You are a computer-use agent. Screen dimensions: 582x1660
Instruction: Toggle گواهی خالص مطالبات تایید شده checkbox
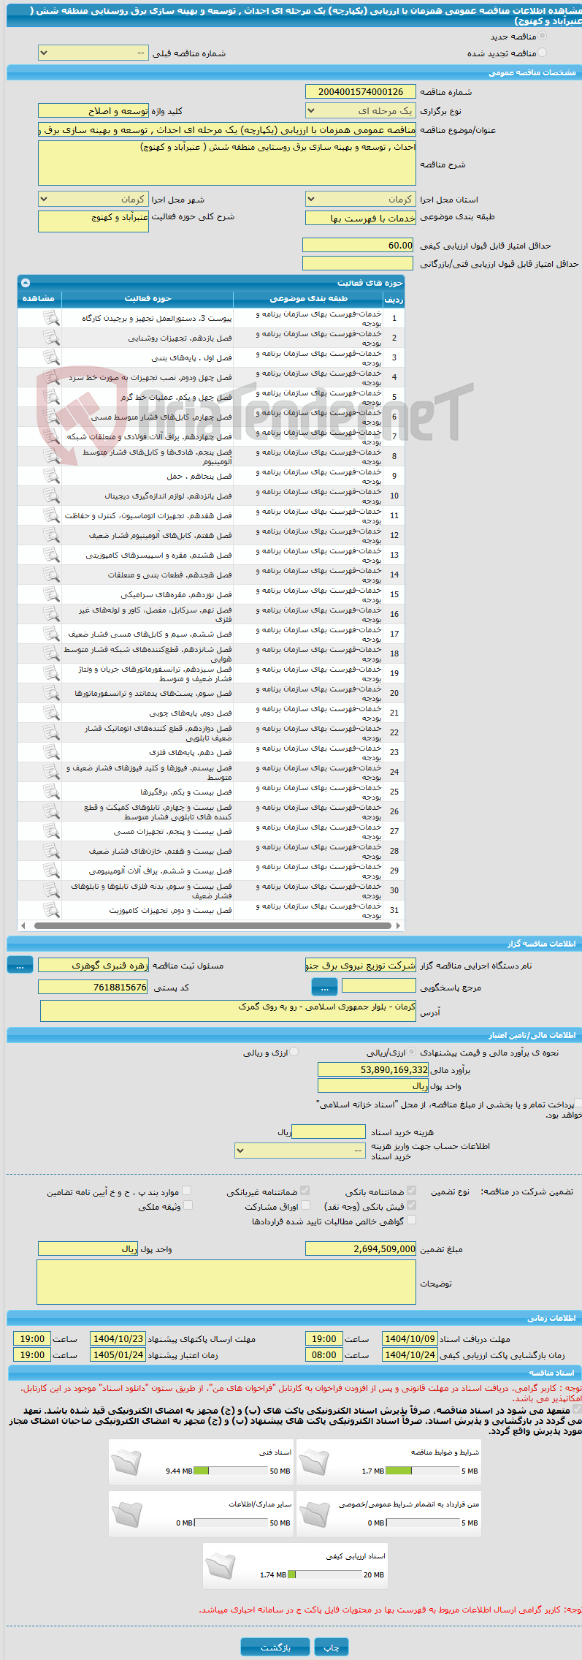click(x=411, y=1220)
